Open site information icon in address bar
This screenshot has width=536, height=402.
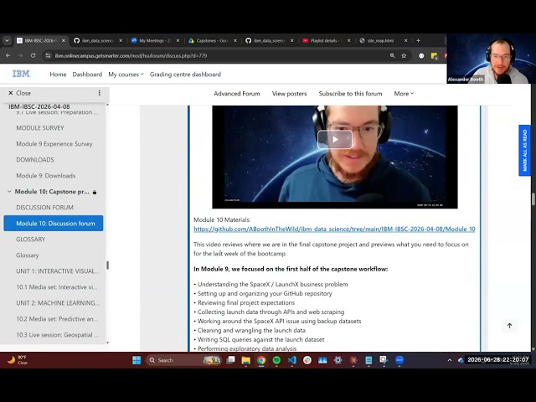tap(48, 55)
